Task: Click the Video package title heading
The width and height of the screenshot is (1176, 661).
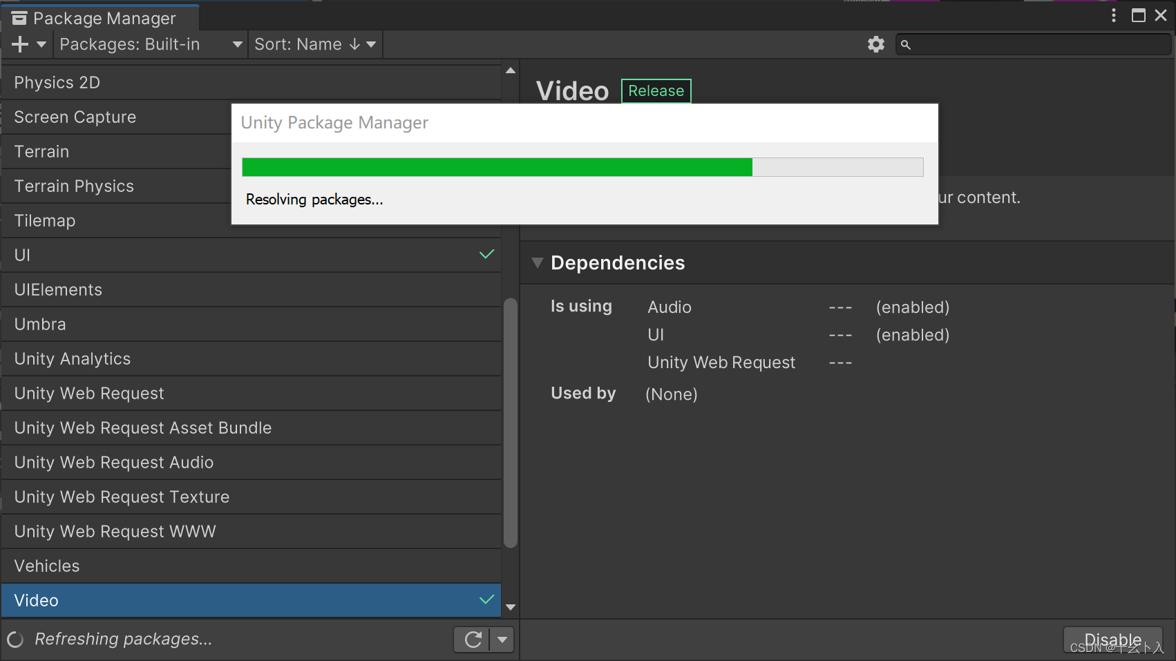Action: tap(573, 91)
